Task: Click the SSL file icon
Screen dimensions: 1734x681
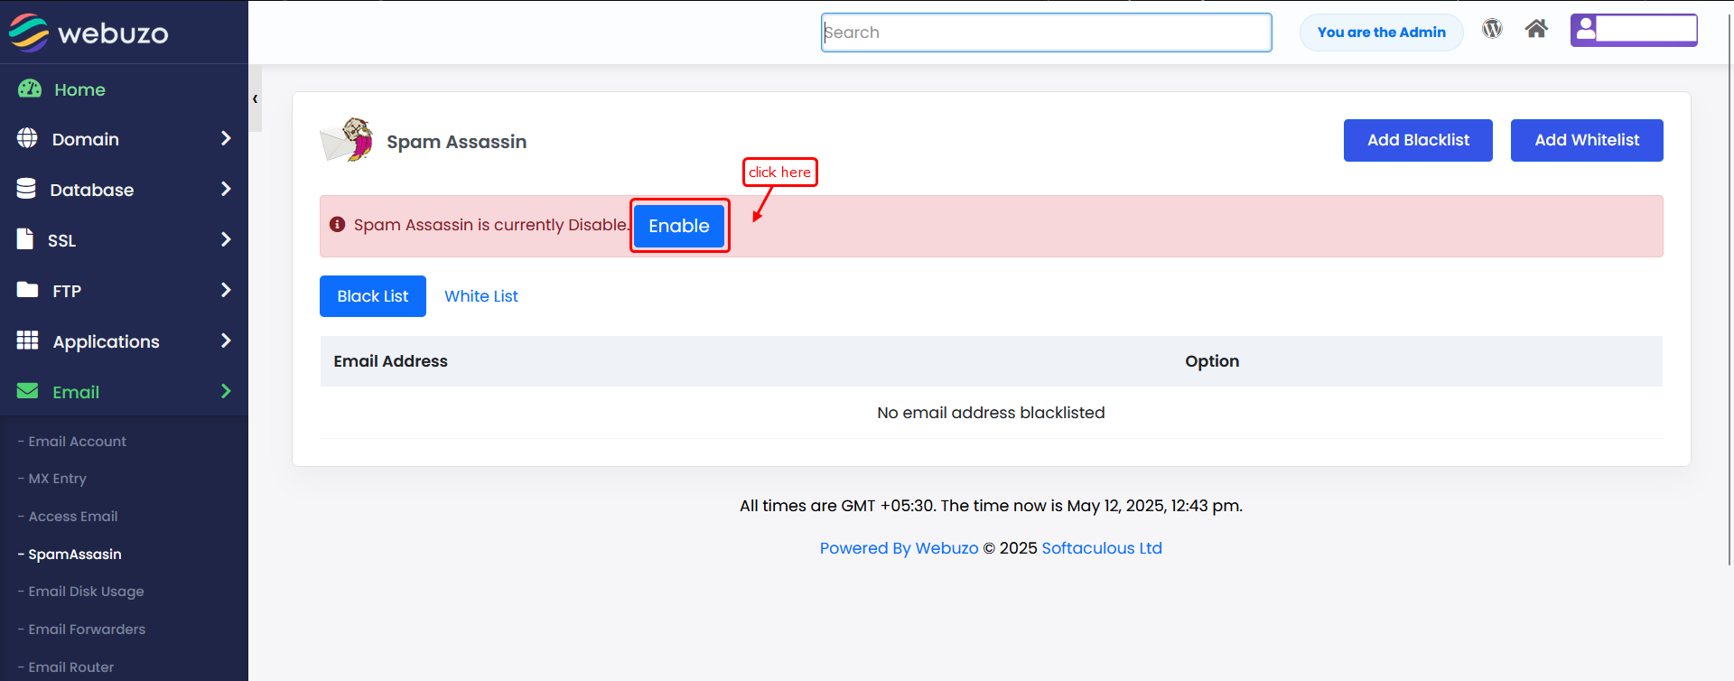Action: point(25,239)
